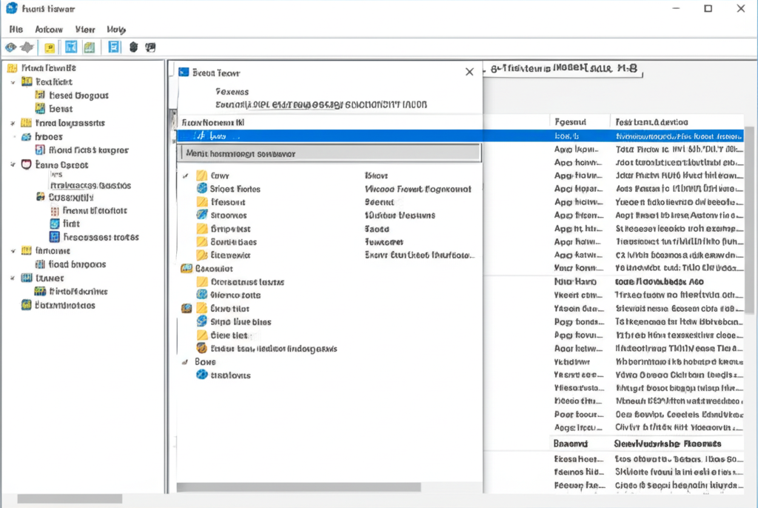The height and width of the screenshot is (508, 758).
Task: Click the grey forward arrow toolbar icon
Action: tap(27, 47)
